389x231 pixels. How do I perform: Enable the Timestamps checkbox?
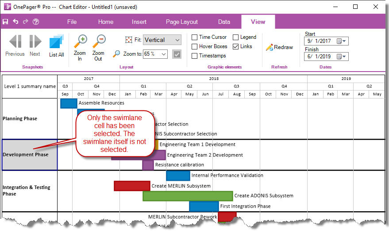(x=195, y=56)
